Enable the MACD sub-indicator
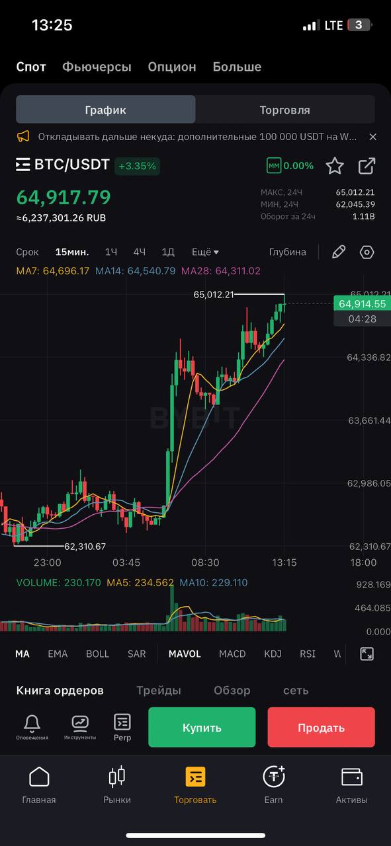This screenshot has width=391, height=846. tap(232, 654)
